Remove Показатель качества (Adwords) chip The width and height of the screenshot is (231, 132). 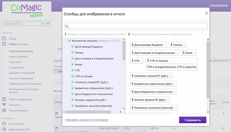175,108
